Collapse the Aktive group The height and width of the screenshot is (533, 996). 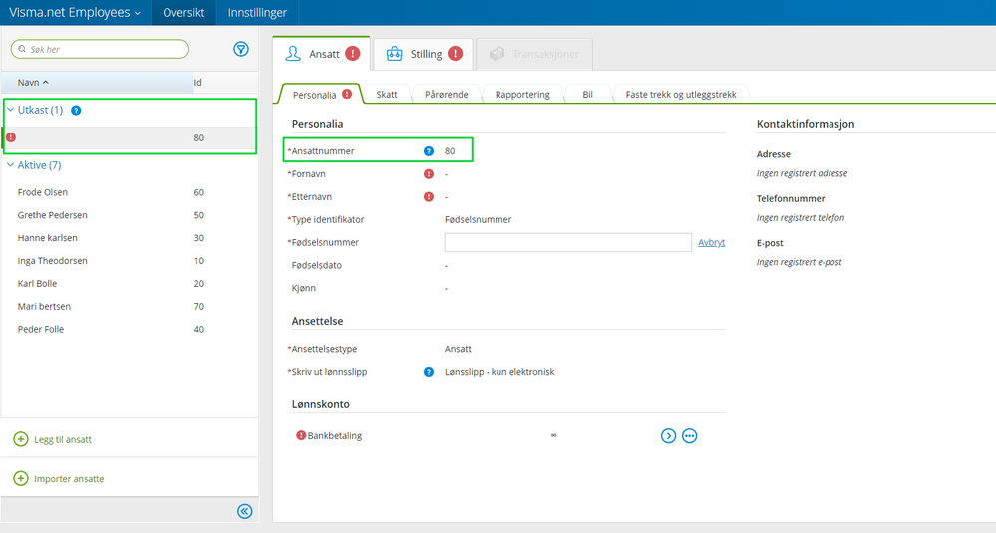coord(10,165)
